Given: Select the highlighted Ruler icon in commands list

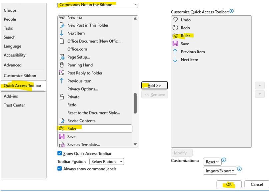Looking at the screenshot, I should pyautogui.click(x=61, y=128).
